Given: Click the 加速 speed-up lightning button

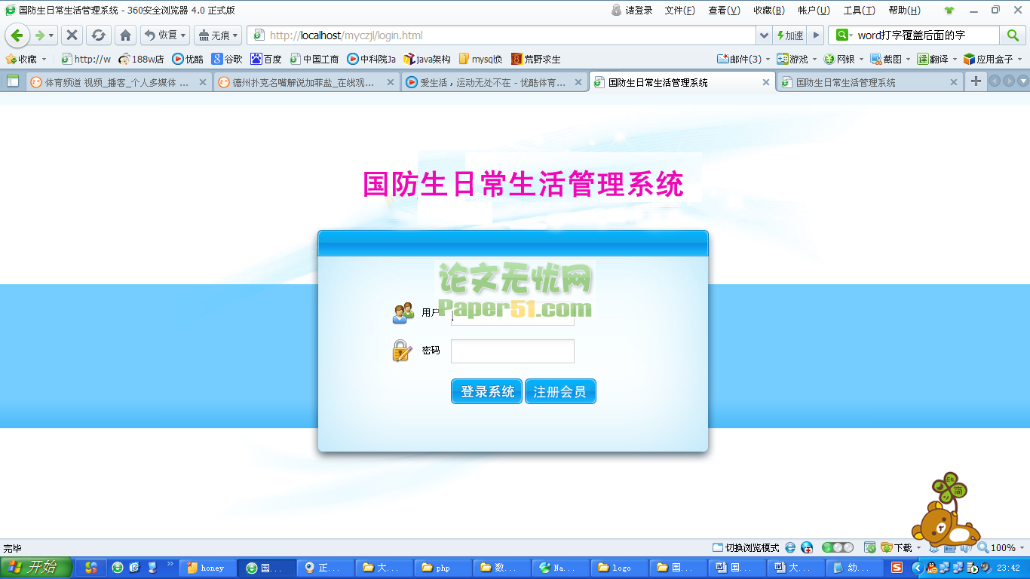Looking at the screenshot, I should coord(790,35).
